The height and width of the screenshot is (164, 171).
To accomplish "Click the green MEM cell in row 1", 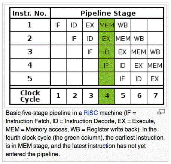I will [x=107, y=25].
